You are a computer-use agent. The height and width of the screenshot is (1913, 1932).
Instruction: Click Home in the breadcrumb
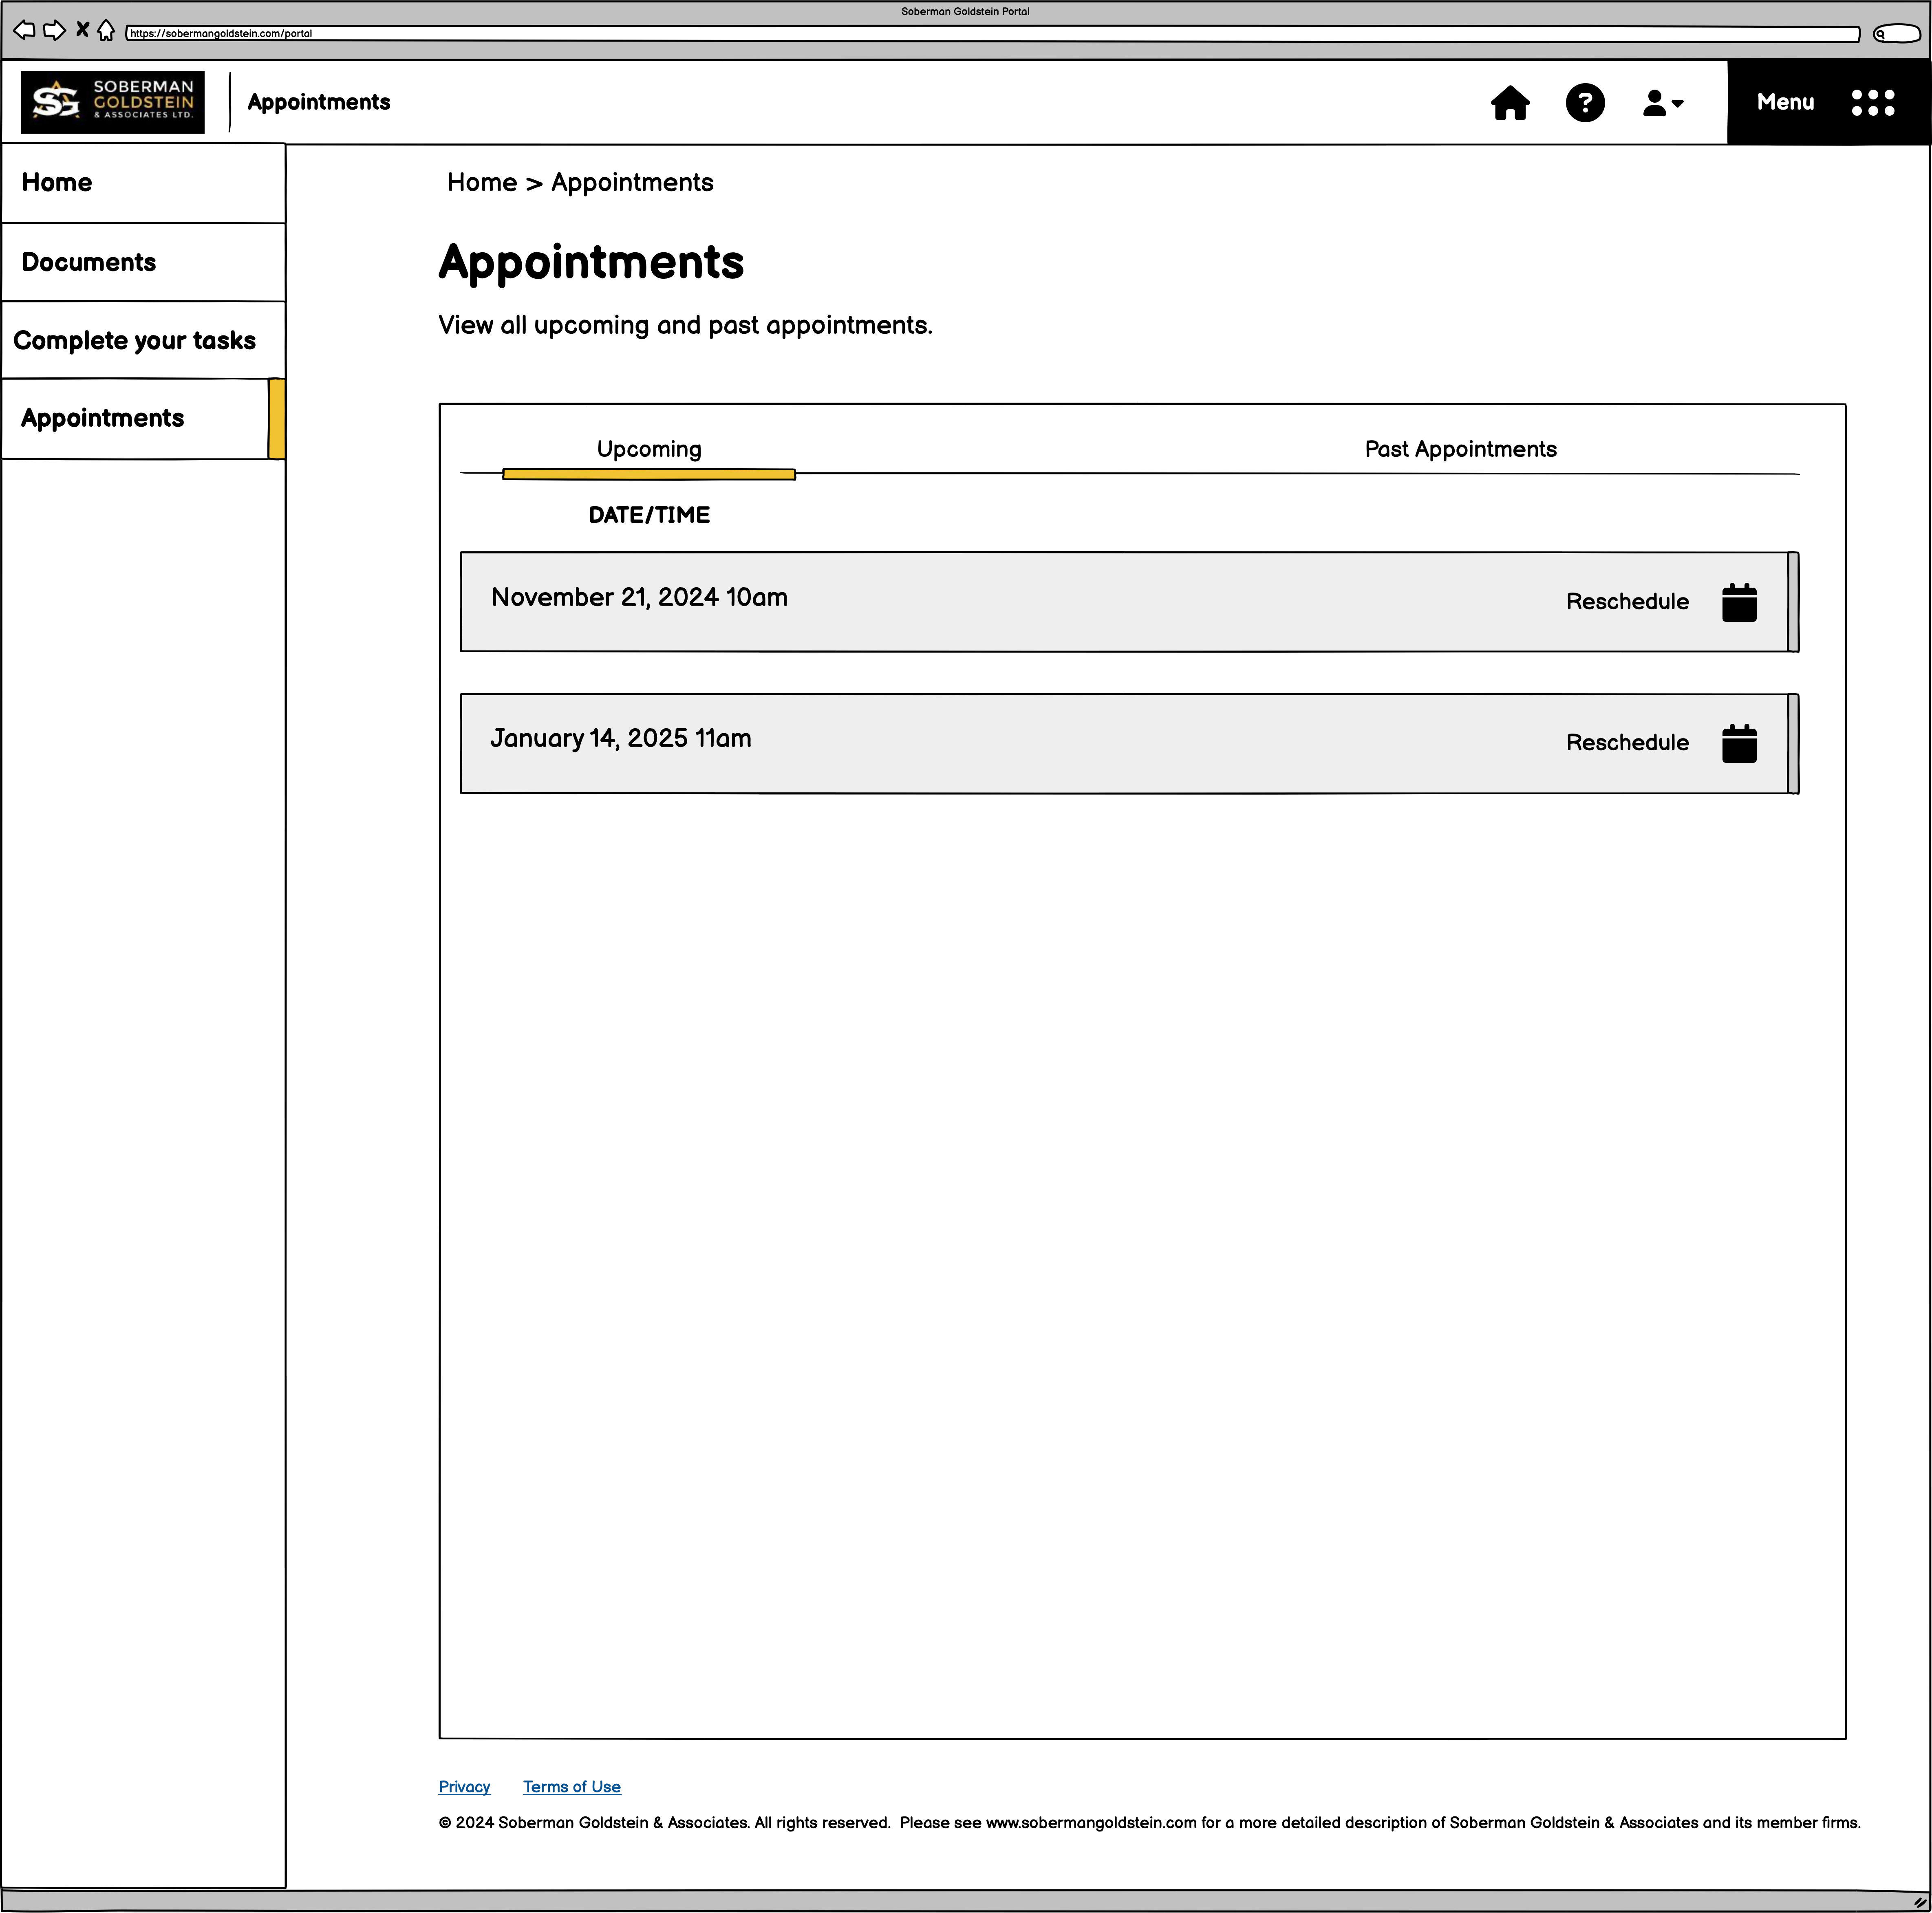pos(482,183)
